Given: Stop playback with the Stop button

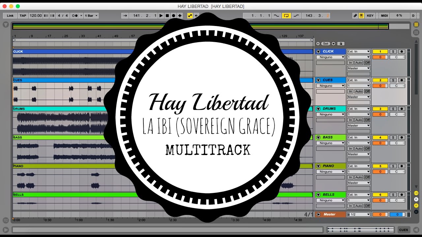Looking at the screenshot, I should [x=167, y=15].
